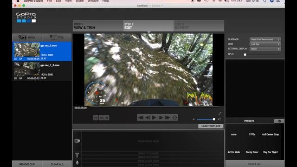The height and width of the screenshot is (167, 297).
Task: Click the split clip razor icon
Action: click(96, 118)
